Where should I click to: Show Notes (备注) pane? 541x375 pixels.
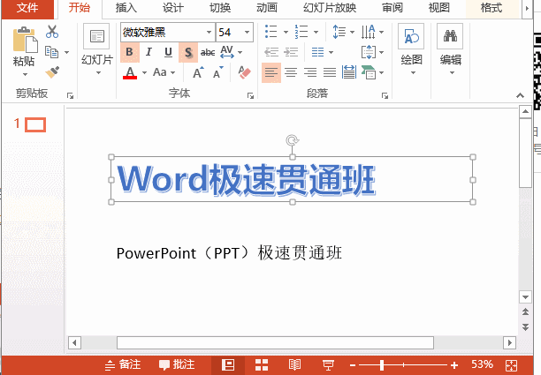coord(123,364)
